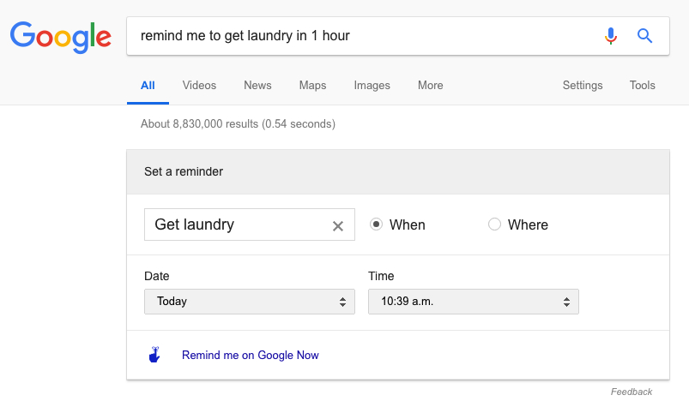689x407 pixels.
Task: Open search Tools
Action: pyautogui.click(x=642, y=85)
